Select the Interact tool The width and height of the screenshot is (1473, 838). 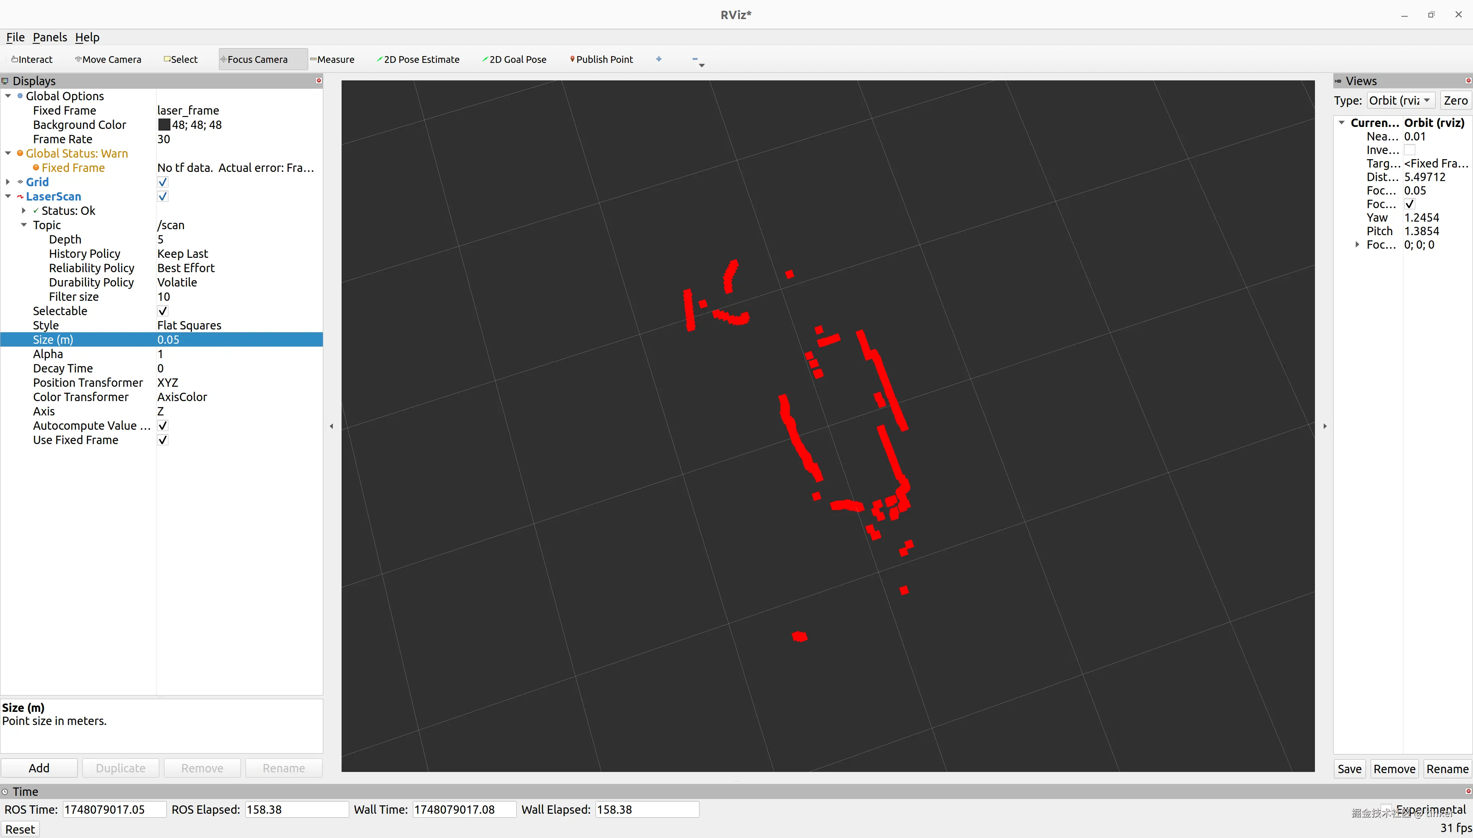tap(32, 59)
